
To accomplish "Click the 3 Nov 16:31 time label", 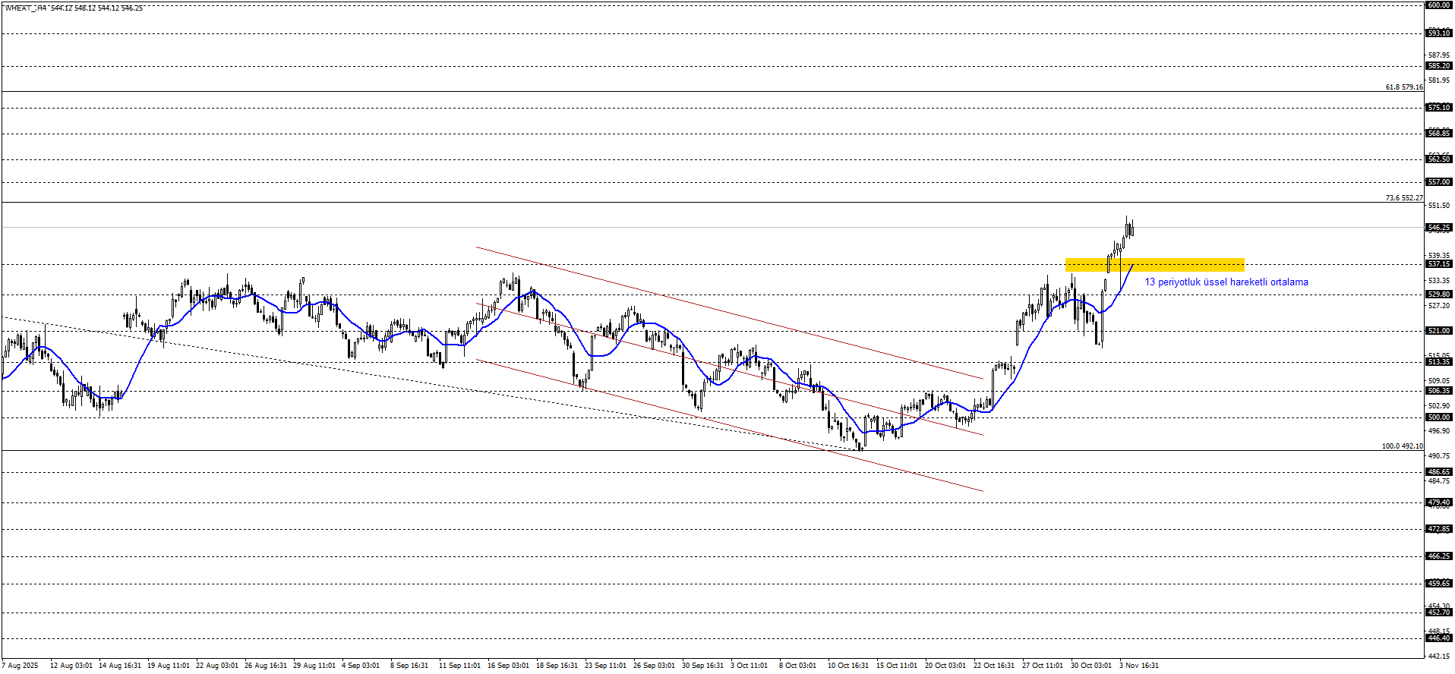I will pos(1138,666).
